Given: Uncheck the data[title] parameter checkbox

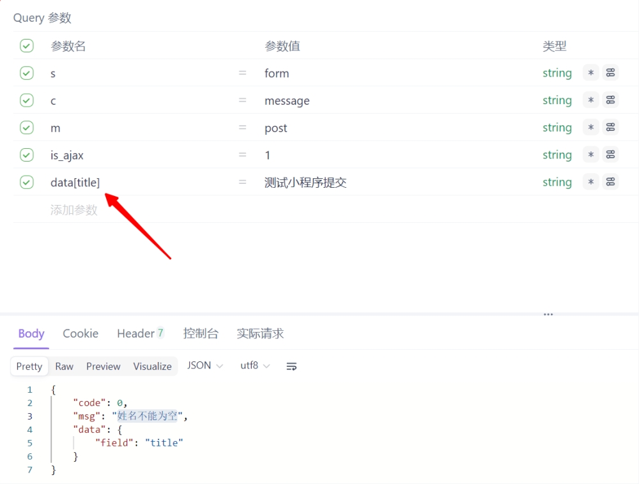Looking at the screenshot, I should tap(26, 183).
